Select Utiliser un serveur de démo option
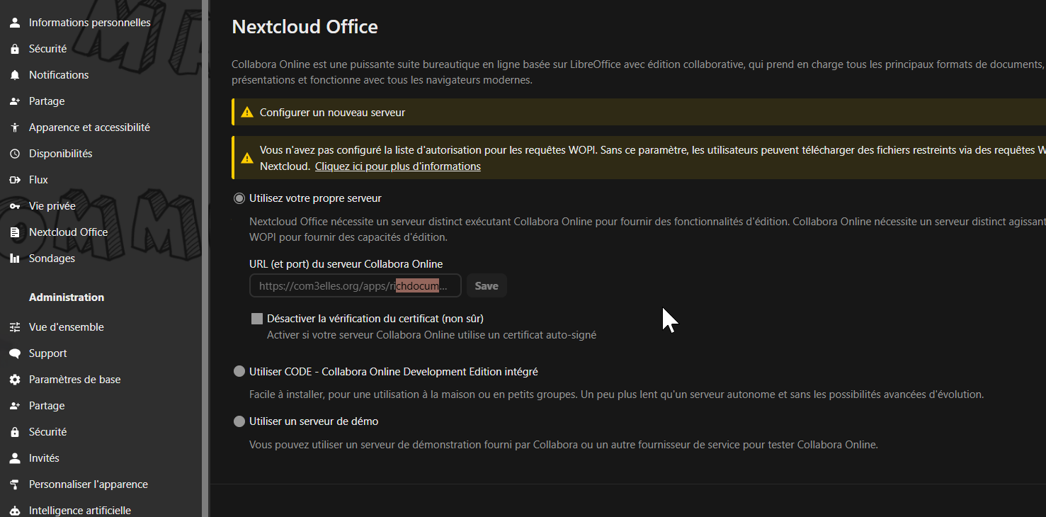The image size is (1046, 517). point(239,421)
